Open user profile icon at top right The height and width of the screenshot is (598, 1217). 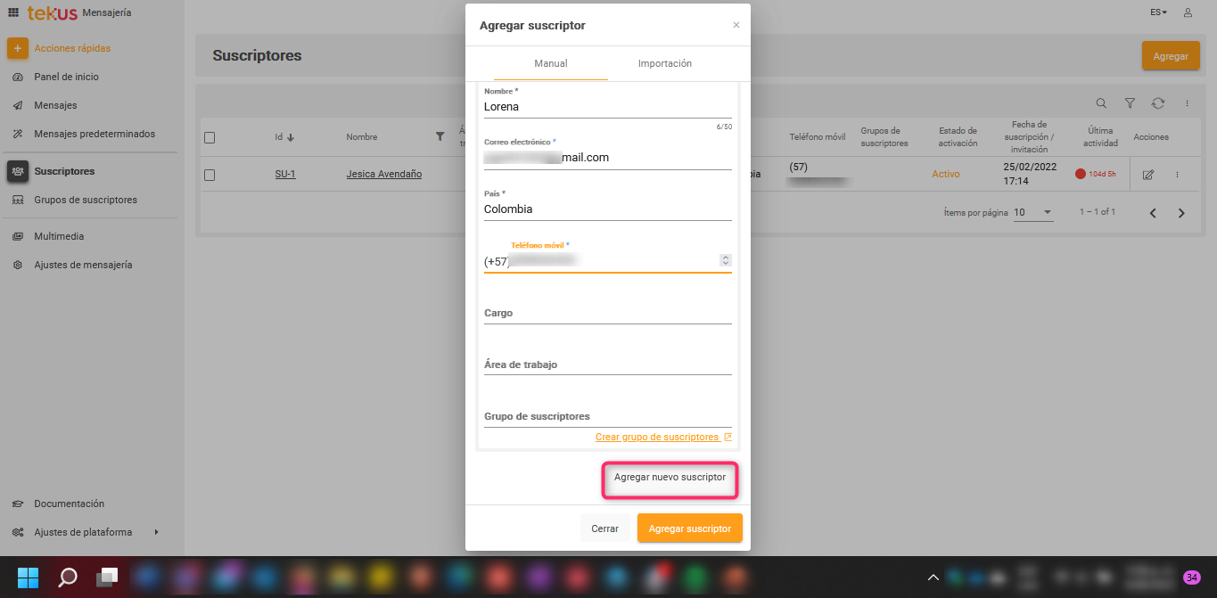[x=1188, y=12]
